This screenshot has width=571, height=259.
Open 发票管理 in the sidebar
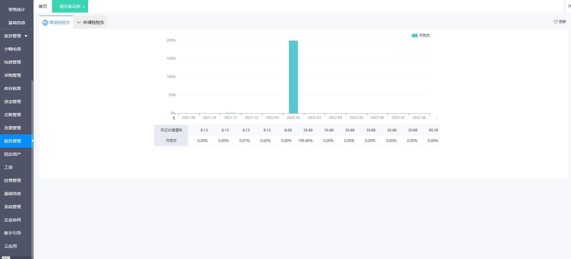click(13, 128)
